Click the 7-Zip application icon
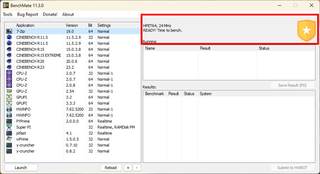This screenshot has width=320, height=174. (x=9, y=31)
